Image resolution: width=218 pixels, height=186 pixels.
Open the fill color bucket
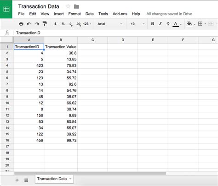coord(189,24)
